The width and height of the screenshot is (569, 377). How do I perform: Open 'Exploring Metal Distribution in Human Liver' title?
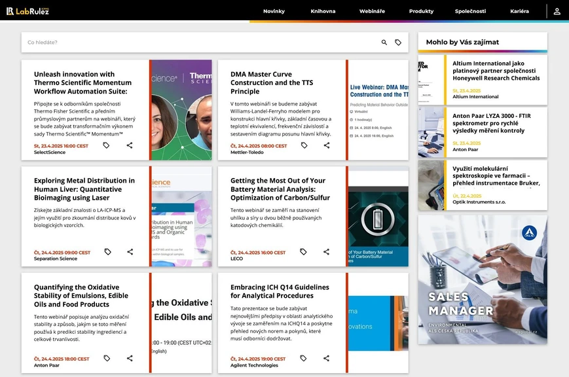coord(84,189)
